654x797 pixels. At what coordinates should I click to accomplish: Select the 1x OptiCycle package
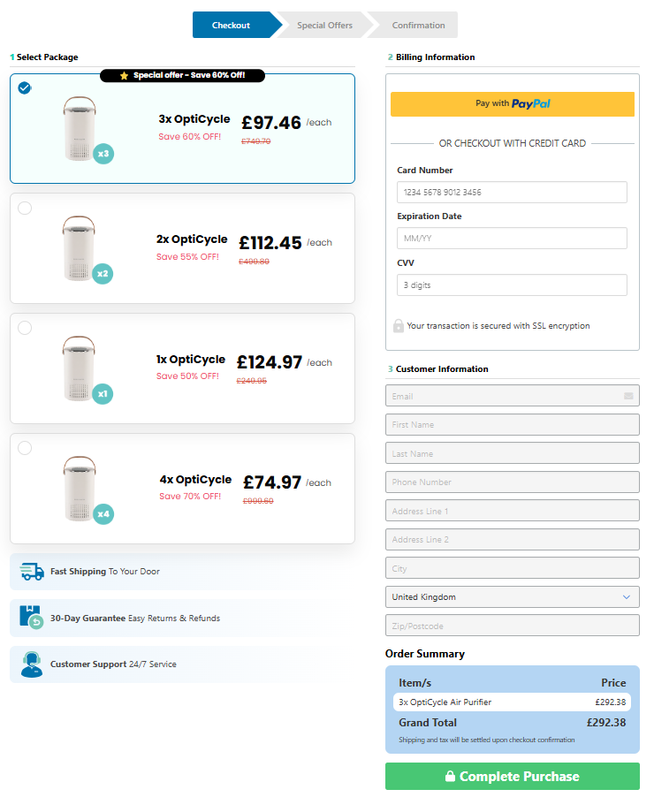pyautogui.click(x=24, y=327)
